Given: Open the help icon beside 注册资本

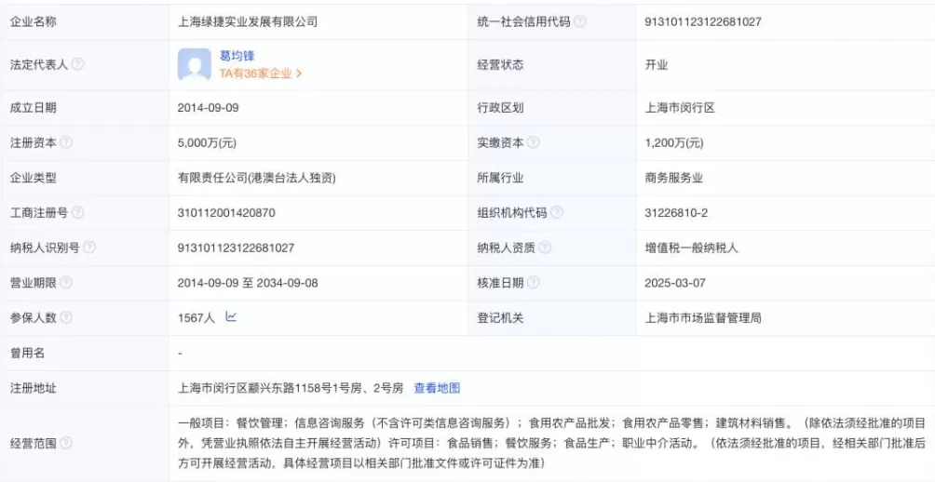Looking at the screenshot, I should pos(66,143).
